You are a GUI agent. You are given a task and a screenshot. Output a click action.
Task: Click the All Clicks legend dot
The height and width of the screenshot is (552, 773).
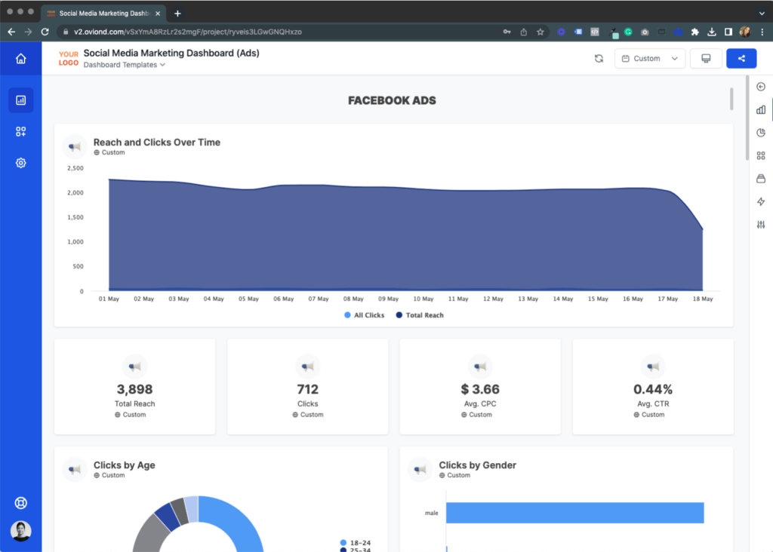[x=347, y=315]
